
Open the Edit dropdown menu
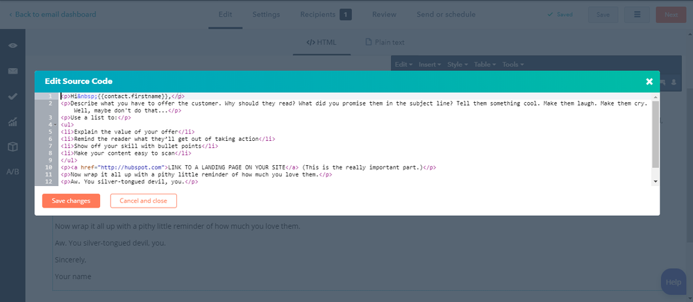click(x=403, y=65)
